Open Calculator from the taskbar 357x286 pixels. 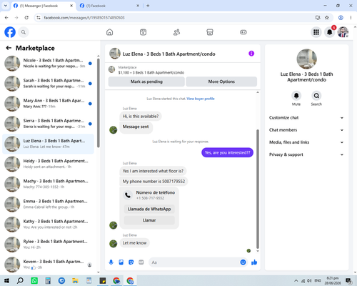coord(48,280)
